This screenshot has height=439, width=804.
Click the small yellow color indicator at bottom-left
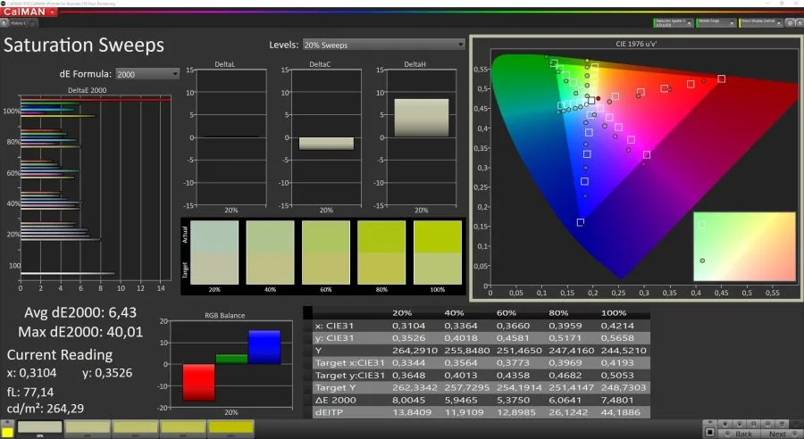pos(7,432)
